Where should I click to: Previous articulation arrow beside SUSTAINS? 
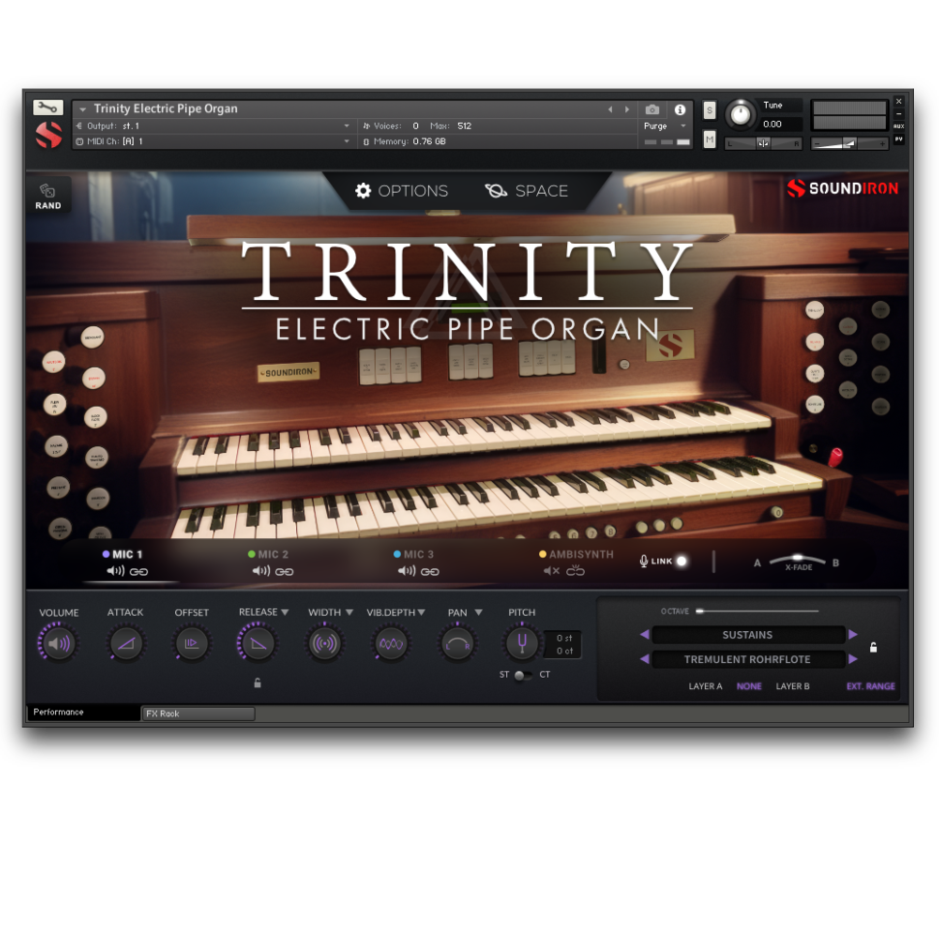[645, 634]
